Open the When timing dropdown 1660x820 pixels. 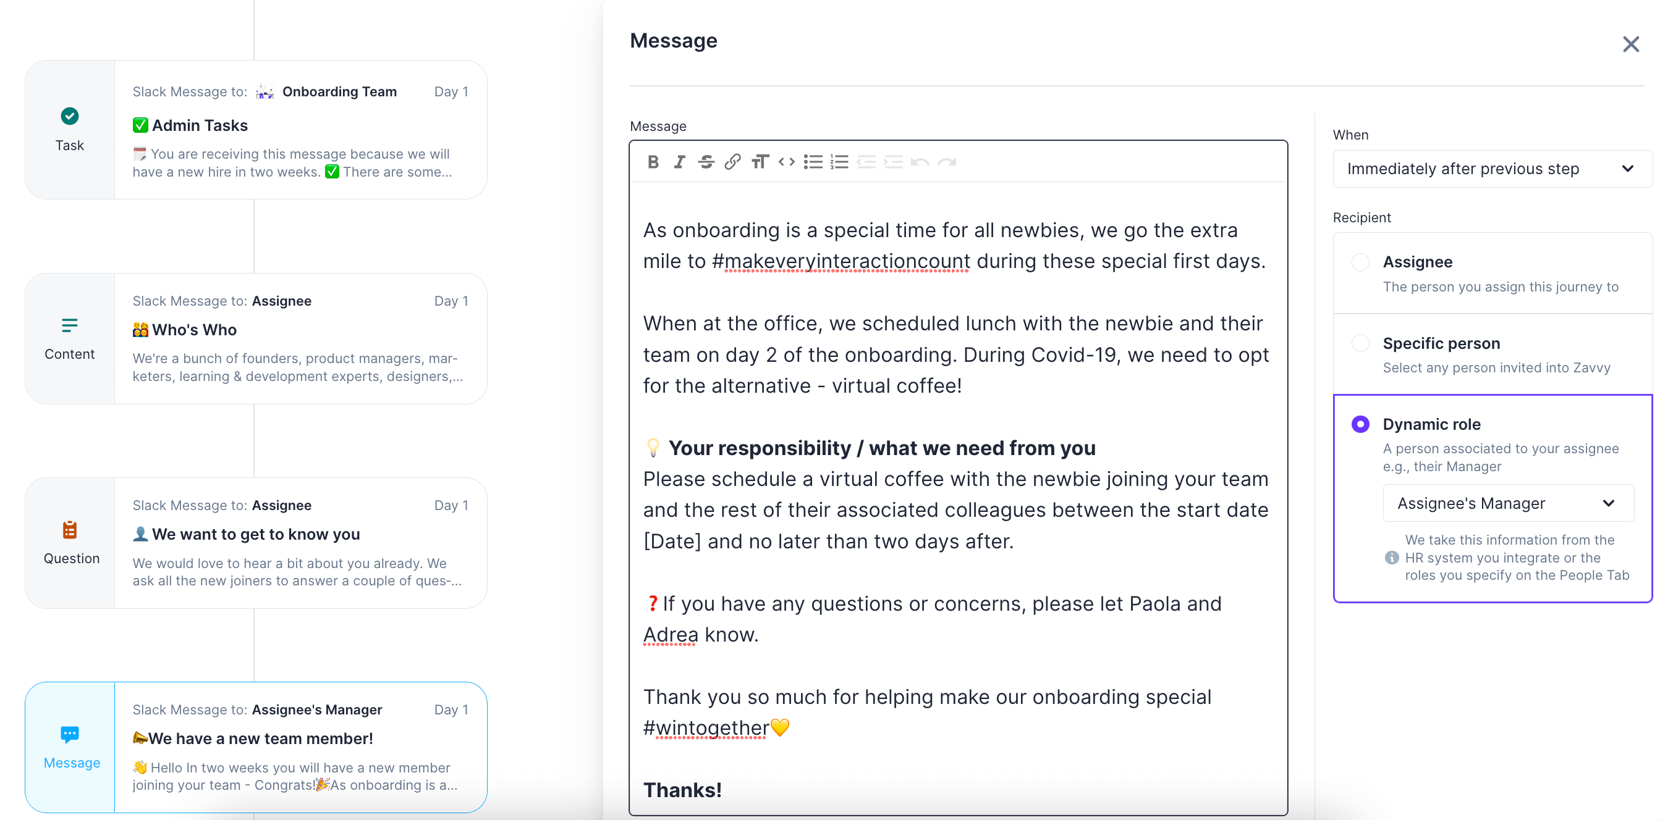click(x=1492, y=169)
